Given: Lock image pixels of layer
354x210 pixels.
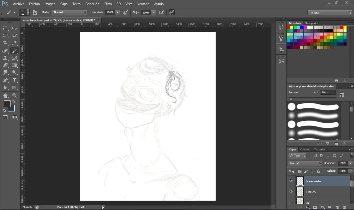Looking at the screenshot, I should (306, 171).
